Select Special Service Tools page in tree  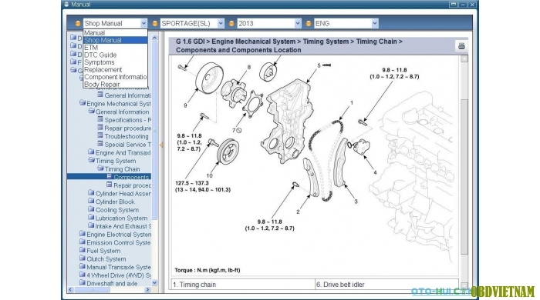(x=127, y=145)
